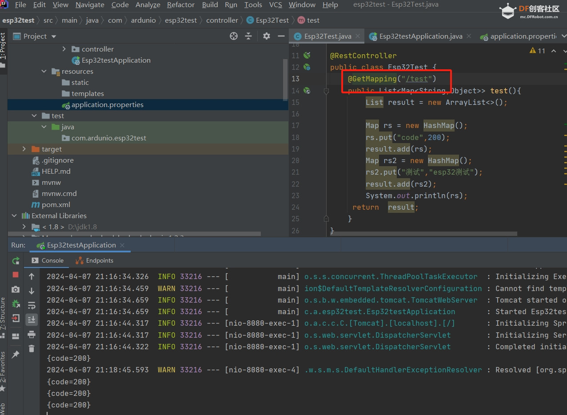Rerun the Esp32testApplication
The height and width of the screenshot is (415, 567).
click(16, 261)
